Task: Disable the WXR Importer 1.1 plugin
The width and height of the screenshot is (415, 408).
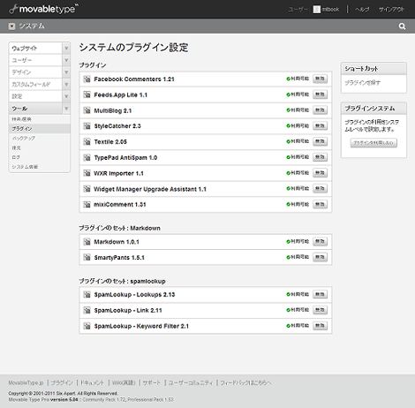Action: (x=320, y=173)
